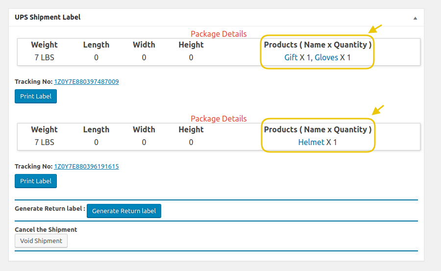Screen dimensions: 441x271
Task: Open tracking number 1Z0Y7E880397487009
Action: point(86,82)
